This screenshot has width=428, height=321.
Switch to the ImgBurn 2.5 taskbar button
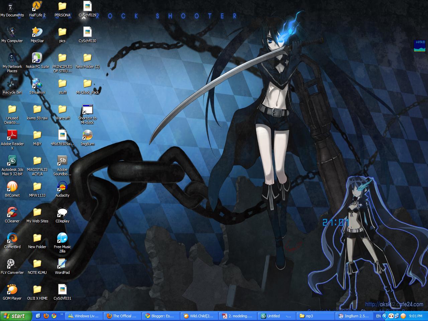pyautogui.click(x=353, y=316)
